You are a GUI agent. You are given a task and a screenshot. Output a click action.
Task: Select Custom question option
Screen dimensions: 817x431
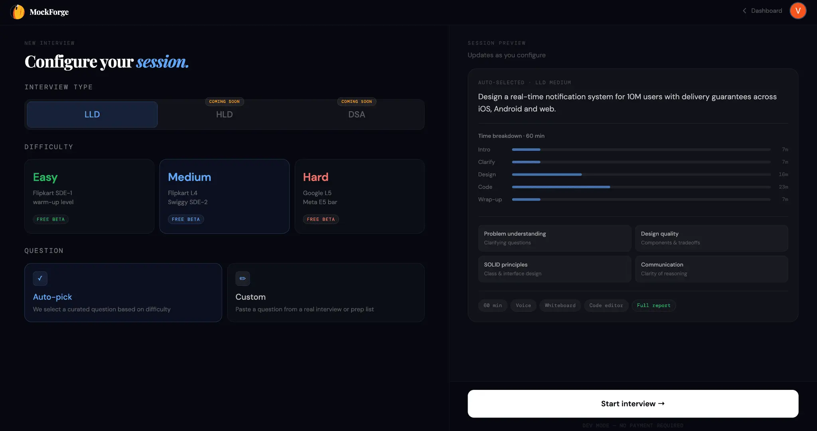(x=326, y=292)
